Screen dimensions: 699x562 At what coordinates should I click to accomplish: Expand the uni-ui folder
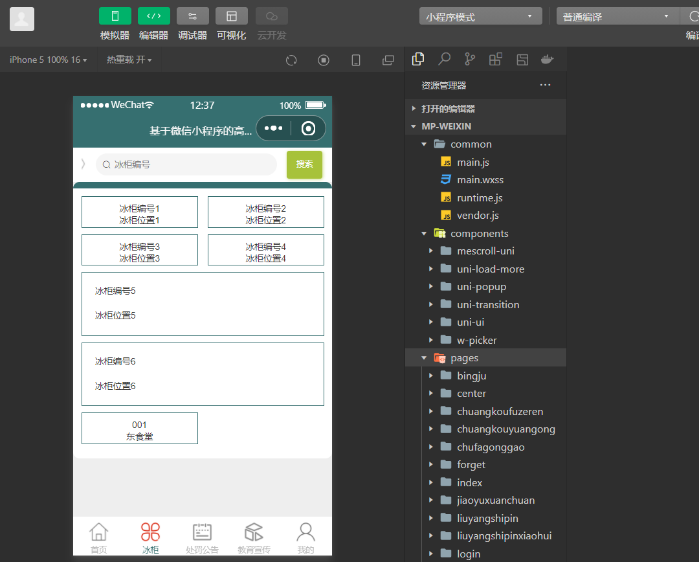486,322
